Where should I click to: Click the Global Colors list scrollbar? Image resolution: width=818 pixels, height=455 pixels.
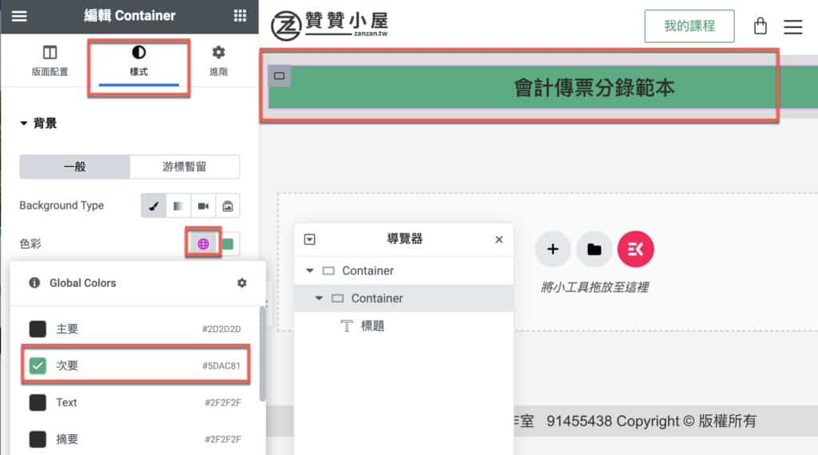pyautogui.click(x=262, y=354)
